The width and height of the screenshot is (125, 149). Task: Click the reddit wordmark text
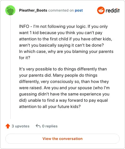pyautogui.click(x=112, y=10)
